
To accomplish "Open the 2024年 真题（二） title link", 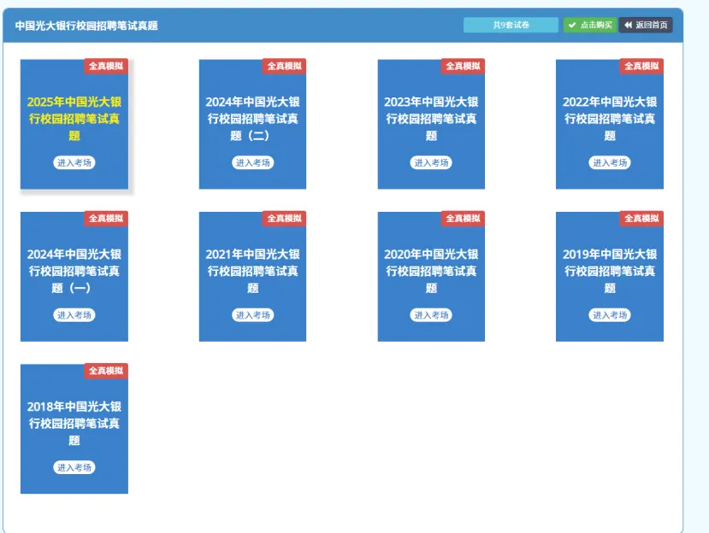I will point(253,119).
